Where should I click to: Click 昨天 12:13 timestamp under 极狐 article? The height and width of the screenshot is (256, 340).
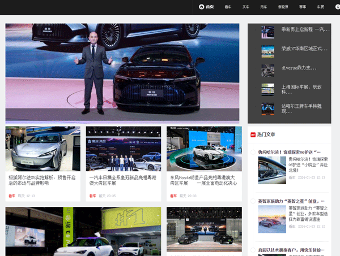point(27,196)
